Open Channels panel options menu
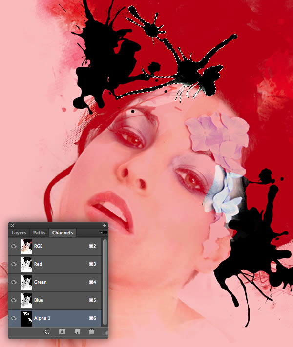 click(x=104, y=232)
